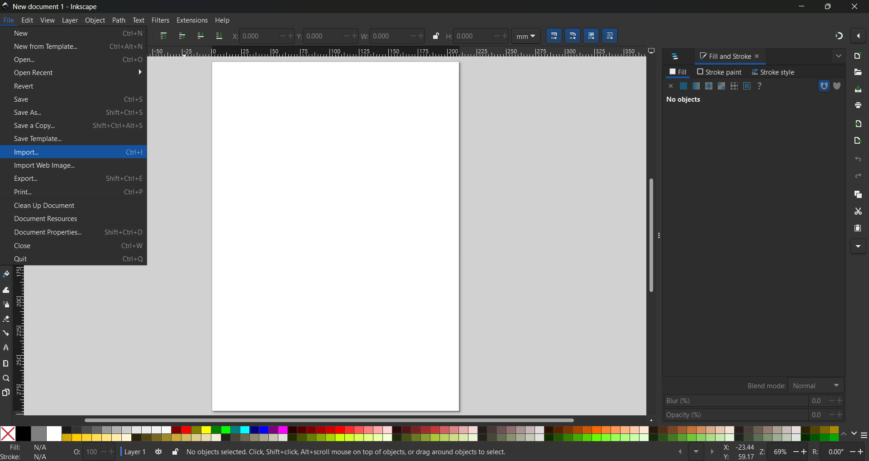Close the Fill and Stroke tab
Image resolution: width=869 pixels, height=461 pixels.
coord(757,56)
